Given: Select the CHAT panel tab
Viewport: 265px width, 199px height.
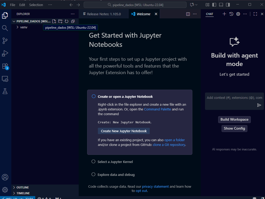Looking at the screenshot, I should pyautogui.click(x=209, y=14).
